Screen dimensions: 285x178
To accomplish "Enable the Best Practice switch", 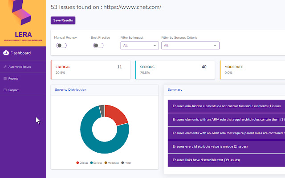I will 98,45.
